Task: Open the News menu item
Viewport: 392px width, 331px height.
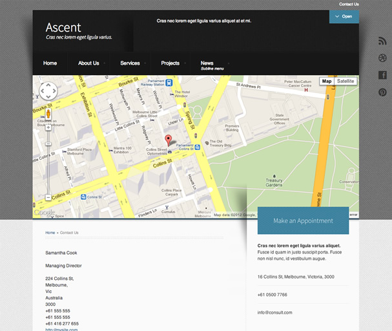Action: pos(207,63)
